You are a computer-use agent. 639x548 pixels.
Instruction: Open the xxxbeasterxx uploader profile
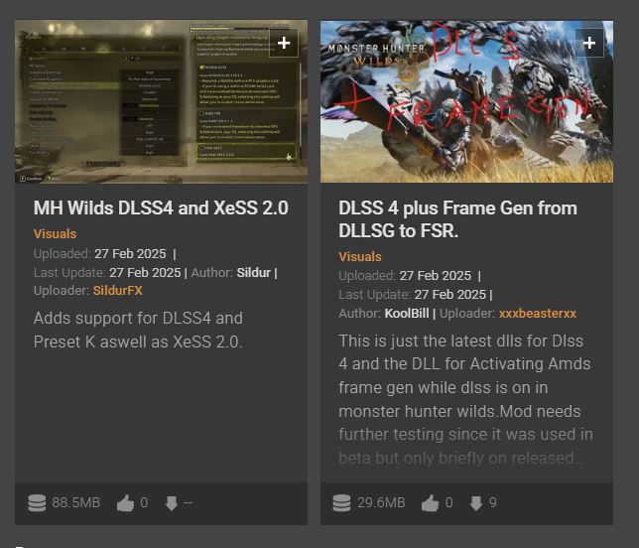(538, 313)
